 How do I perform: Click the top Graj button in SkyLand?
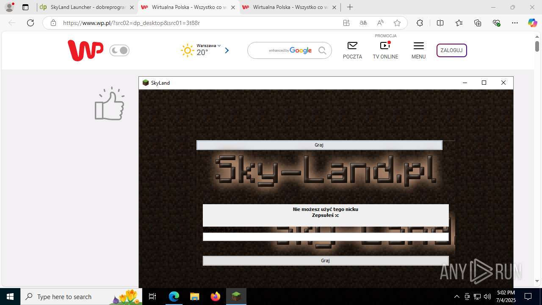(319, 145)
